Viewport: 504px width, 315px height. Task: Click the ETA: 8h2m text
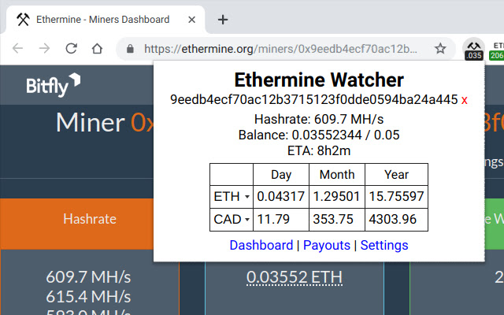(319, 150)
